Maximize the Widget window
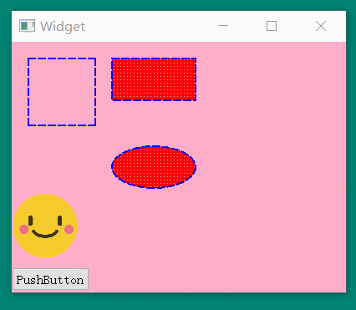The height and width of the screenshot is (310, 356). [272, 26]
